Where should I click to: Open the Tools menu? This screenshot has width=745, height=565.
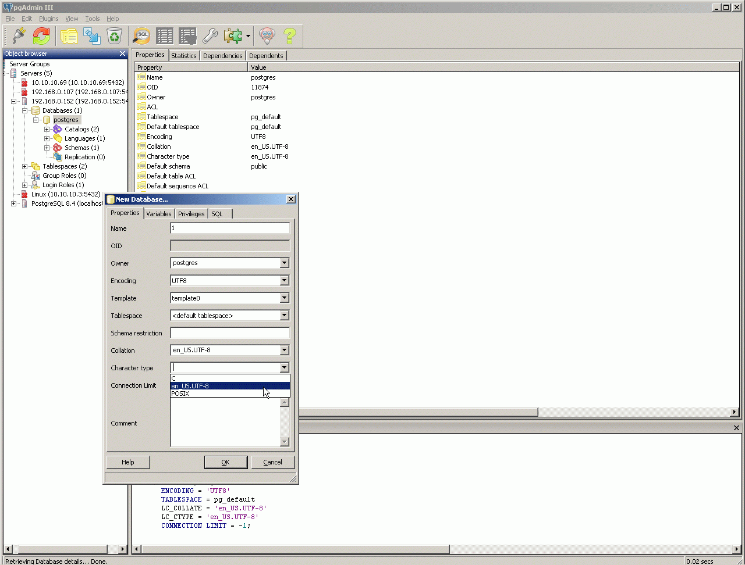coord(93,19)
